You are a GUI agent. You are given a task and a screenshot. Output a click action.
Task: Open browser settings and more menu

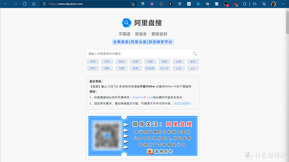(283, 4)
